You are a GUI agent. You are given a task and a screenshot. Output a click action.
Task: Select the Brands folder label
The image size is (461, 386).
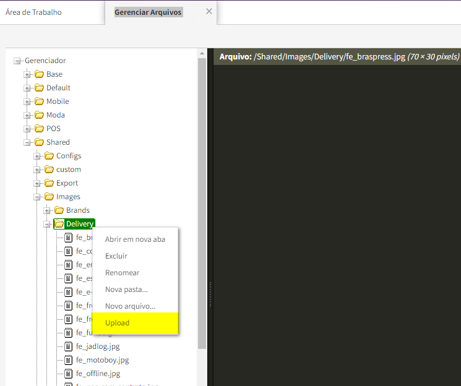pyautogui.click(x=78, y=210)
